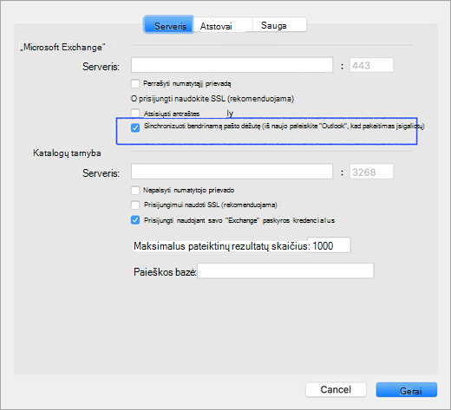Enable Nepaisyti numatytojo prievado checkbox
451x410 pixels.
(x=135, y=191)
